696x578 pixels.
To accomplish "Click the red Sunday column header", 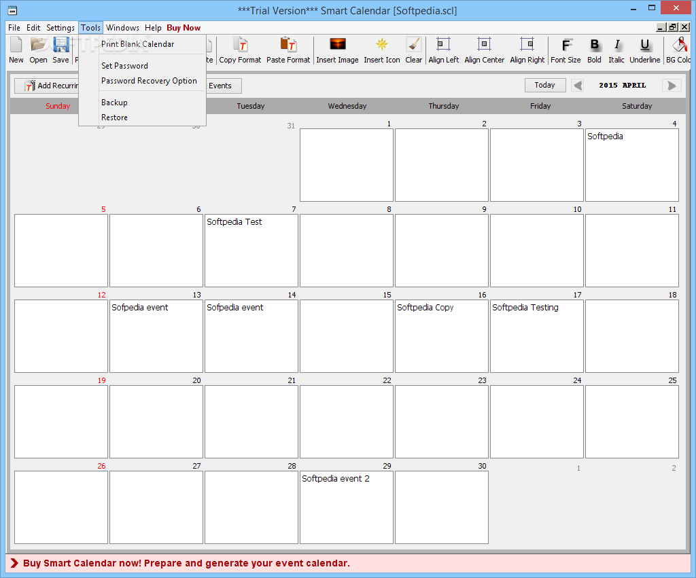I will click(58, 106).
